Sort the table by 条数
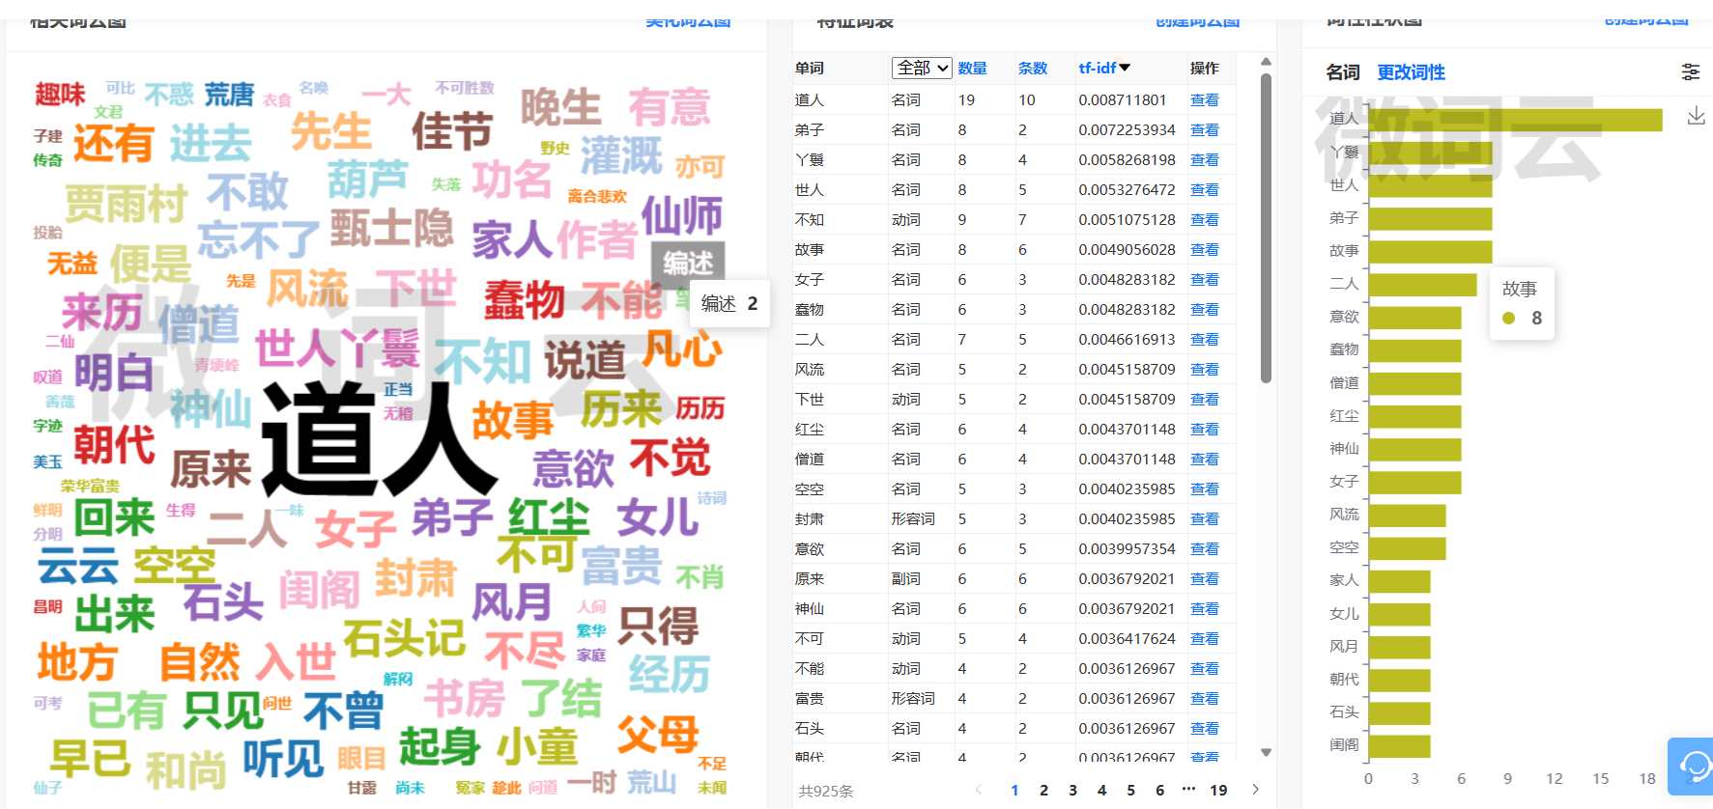Screen dimensions: 1713x809 pyautogui.click(x=1033, y=68)
